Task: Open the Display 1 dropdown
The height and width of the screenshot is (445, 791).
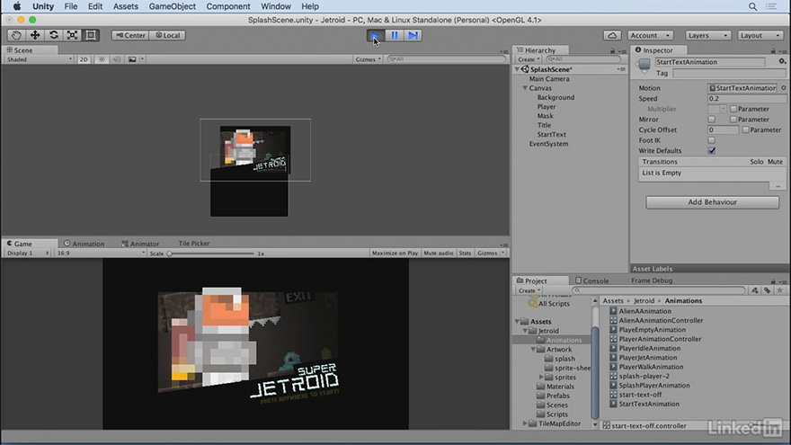Action: 27,254
